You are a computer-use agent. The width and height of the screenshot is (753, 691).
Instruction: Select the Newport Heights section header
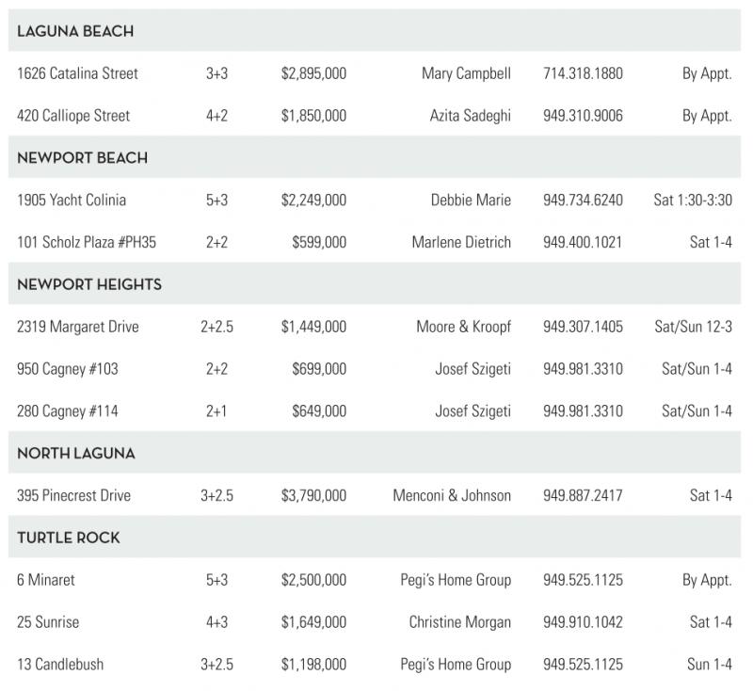pyautogui.click(x=89, y=284)
